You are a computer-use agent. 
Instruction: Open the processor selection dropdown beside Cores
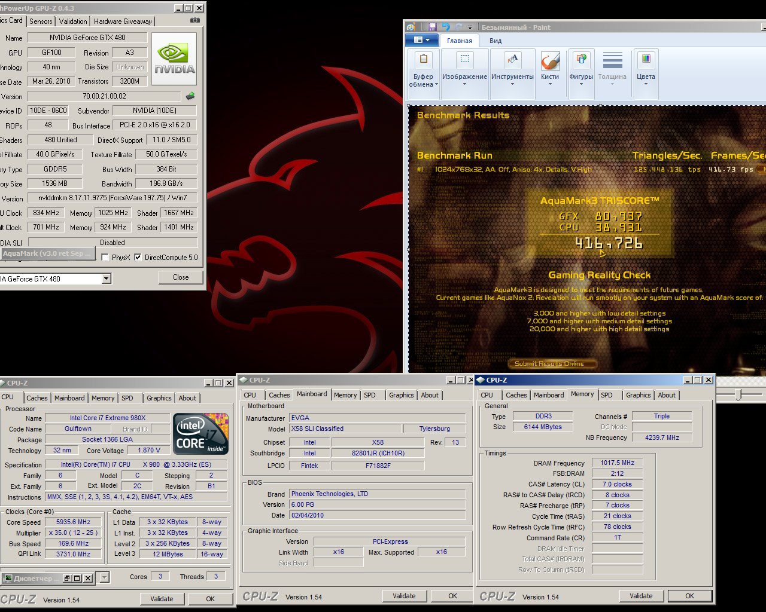105,577
